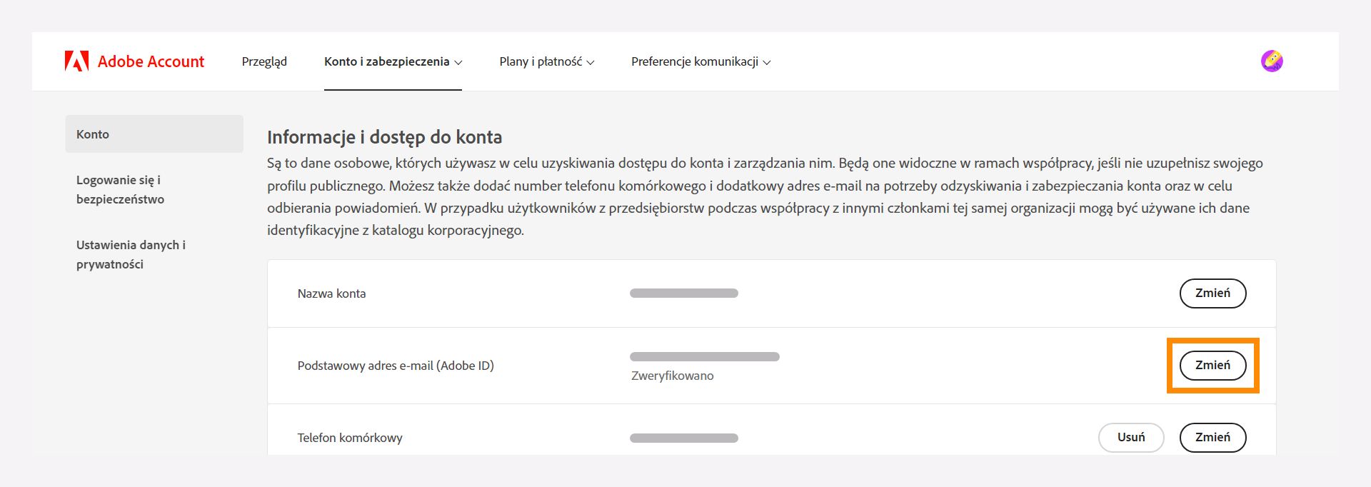This screenshot has width=1371, height=487.
Task: Open Logowanie się i bezpieczeństwo section
Action: click(x=120, y=189)
